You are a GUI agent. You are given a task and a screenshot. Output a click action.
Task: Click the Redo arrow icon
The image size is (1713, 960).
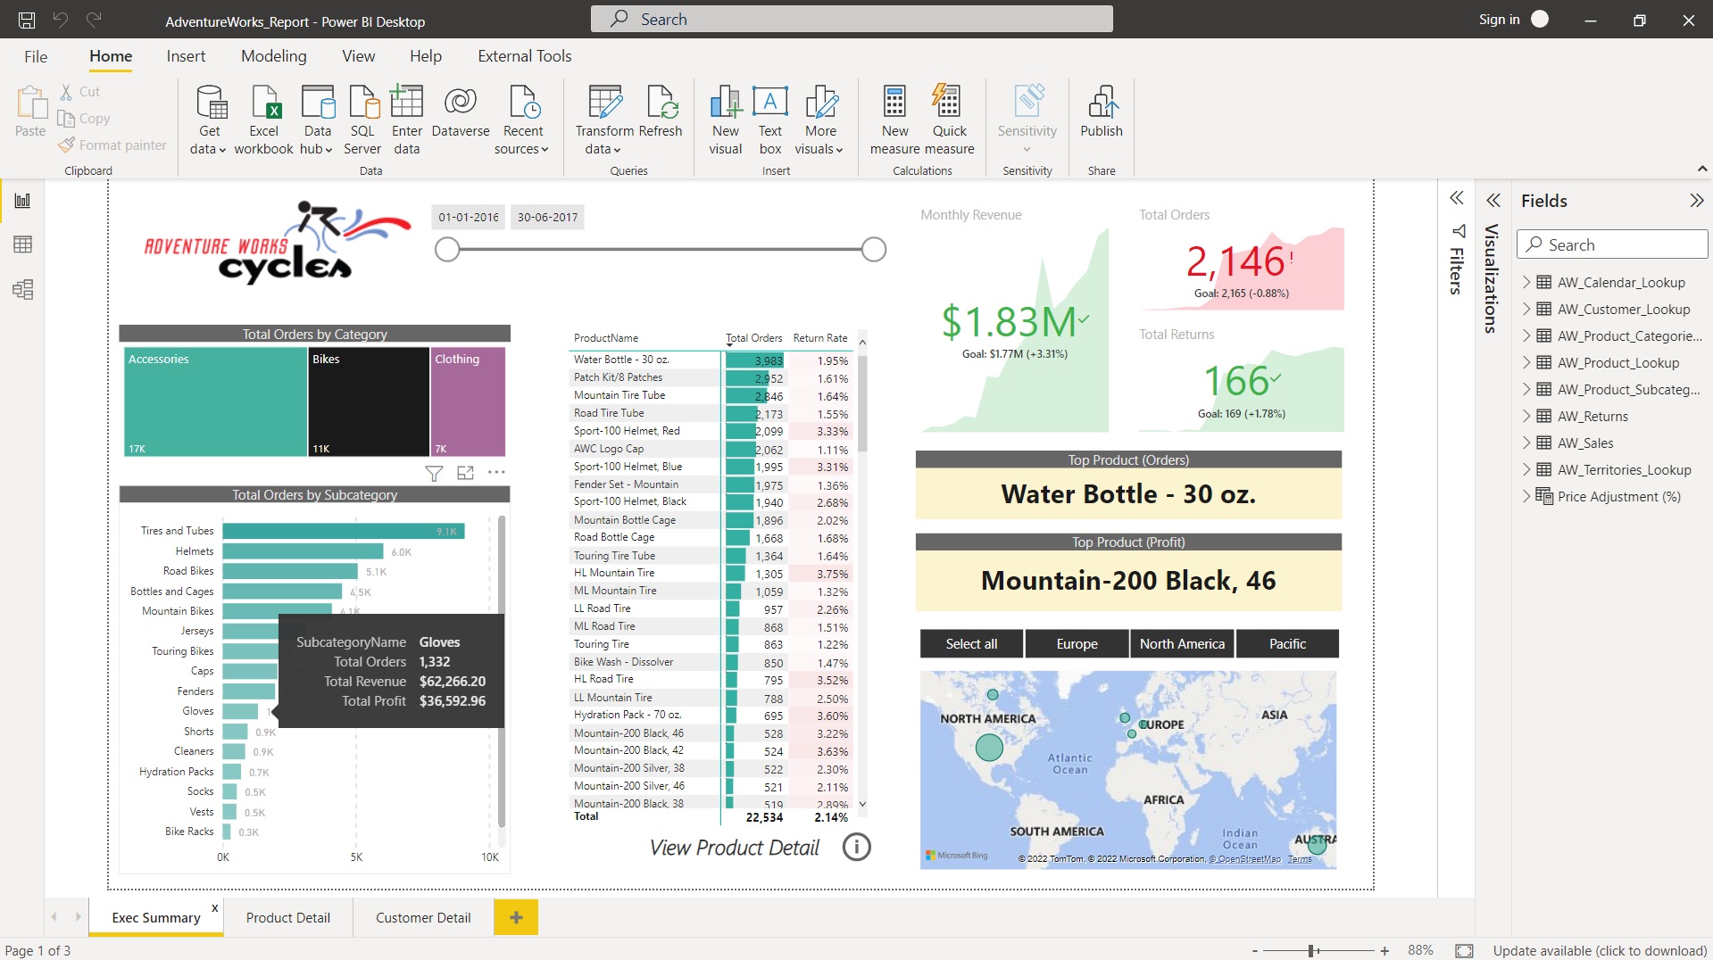point(94,20)
